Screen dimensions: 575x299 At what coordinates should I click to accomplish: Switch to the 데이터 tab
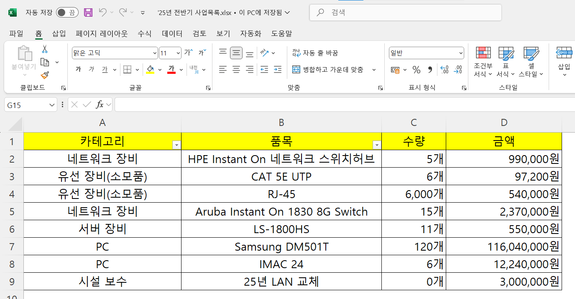(x=172, y=33)
